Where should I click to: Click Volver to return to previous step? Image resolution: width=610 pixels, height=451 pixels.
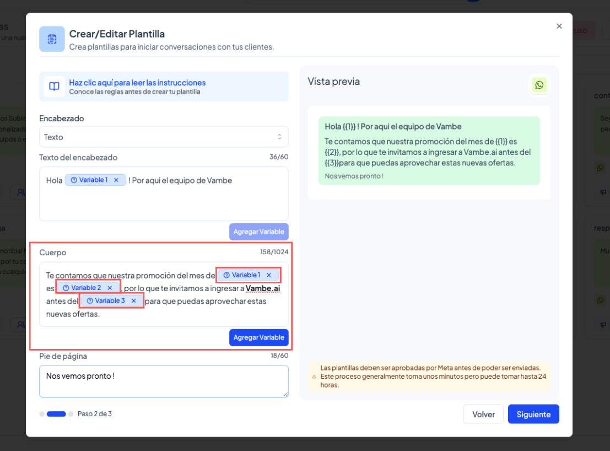coord(483,414)
